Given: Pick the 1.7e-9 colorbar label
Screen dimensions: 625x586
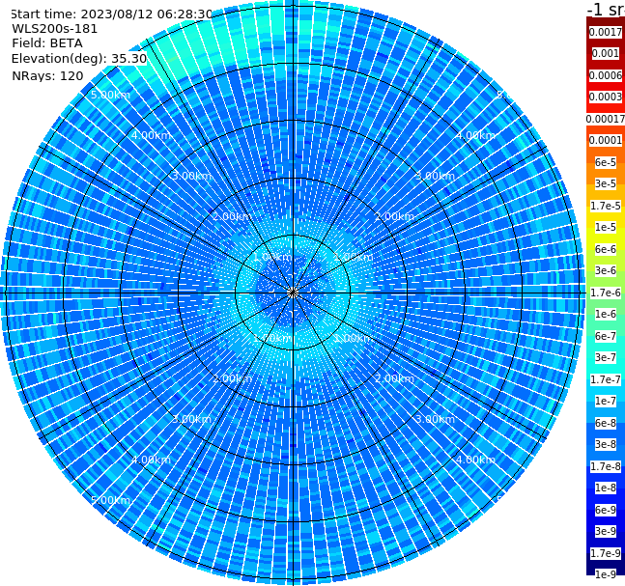Looking at the screenshot, I should pos(606,553).
